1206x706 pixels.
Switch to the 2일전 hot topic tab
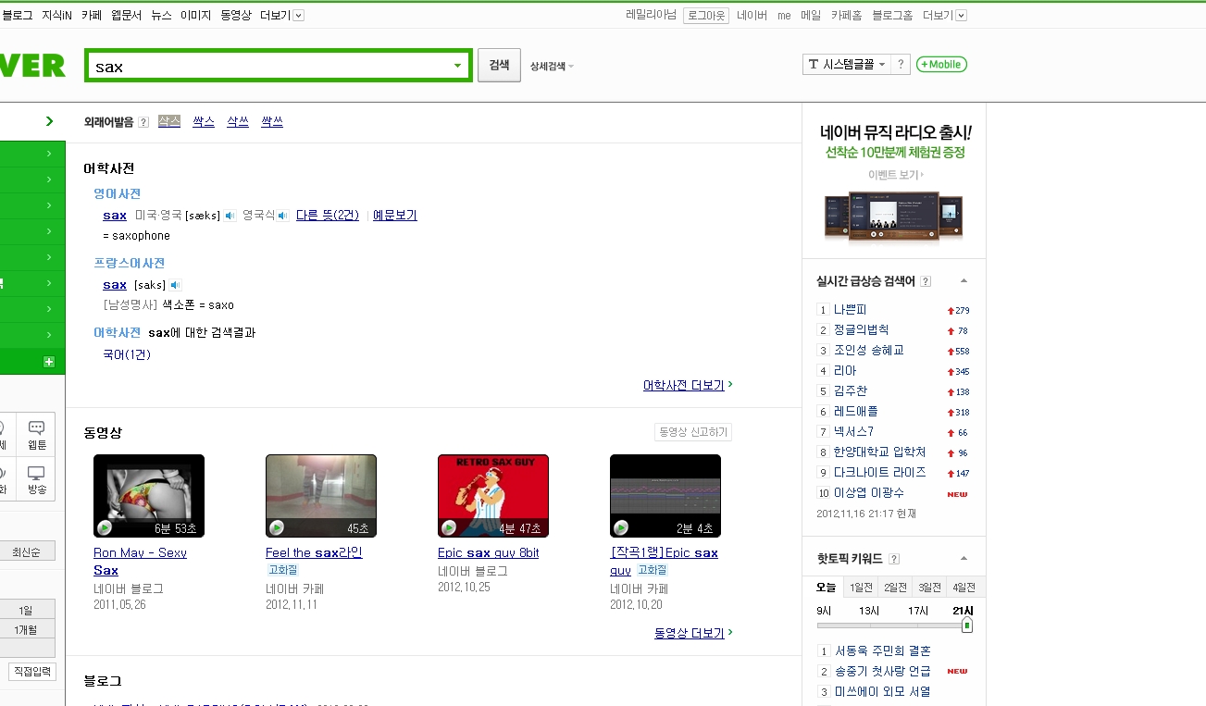[x=895, y=588]
